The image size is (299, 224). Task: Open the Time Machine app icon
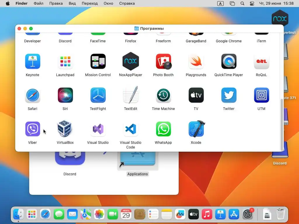[x=164, y=95]
